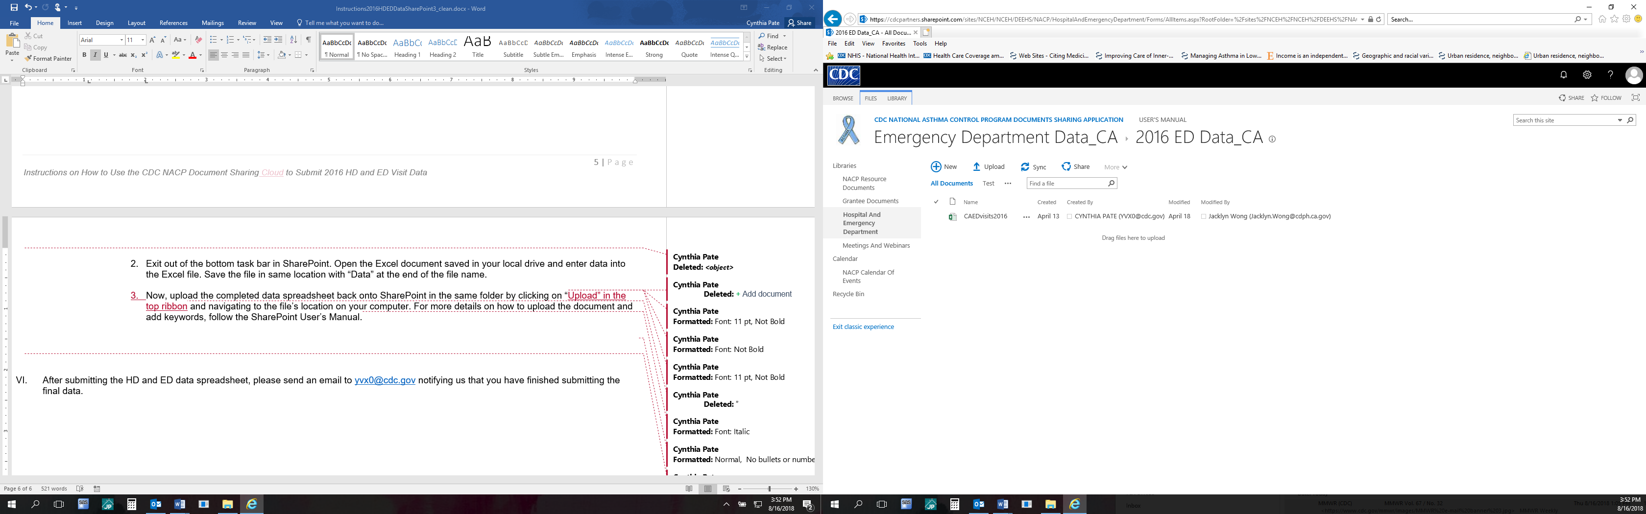Click the Format Painter tool in Word
1646x514 pixels.
48,59
